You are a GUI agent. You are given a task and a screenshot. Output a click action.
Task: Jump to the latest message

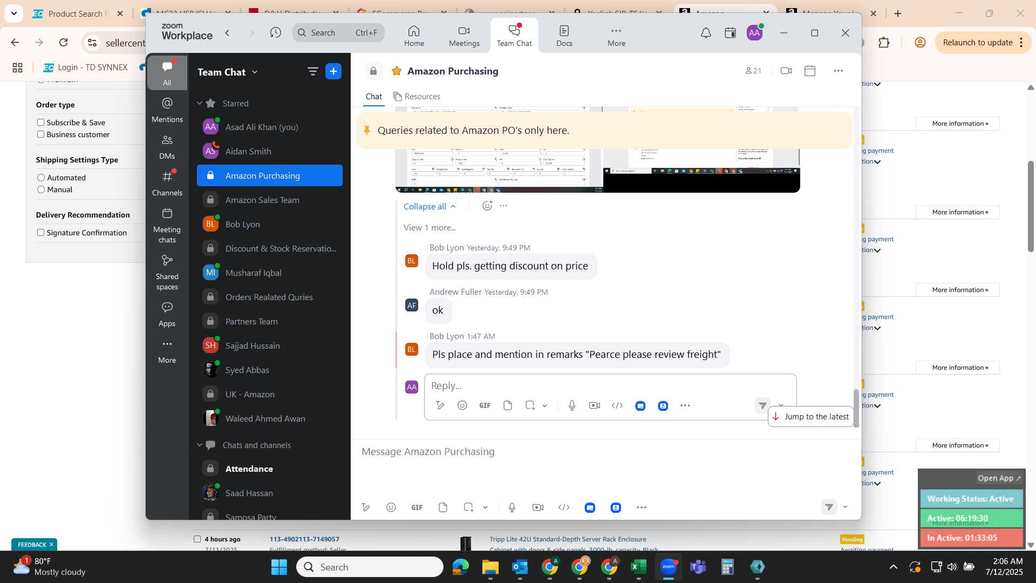(811, 417)
